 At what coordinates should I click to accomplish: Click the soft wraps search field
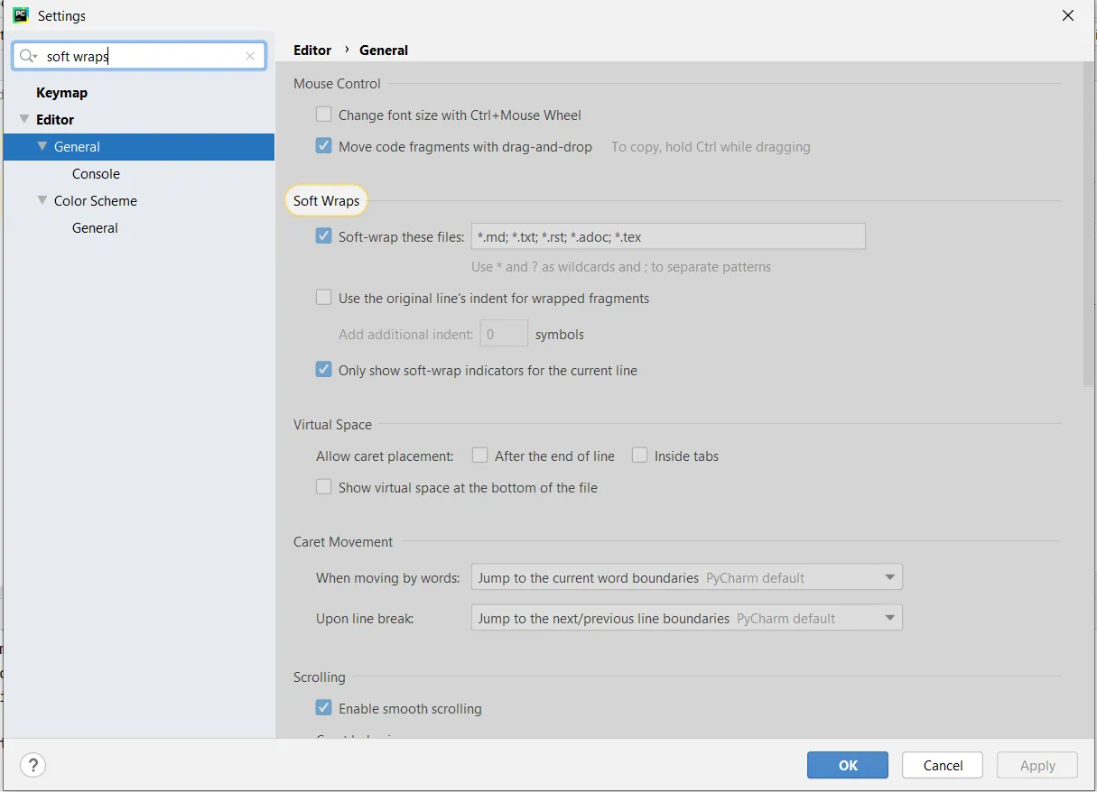tap(139, 56)
